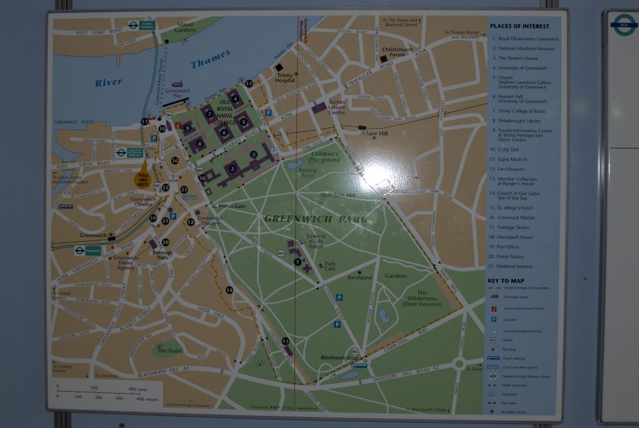Select marker 1 for the Royal Observatory

tap(297, 261)
